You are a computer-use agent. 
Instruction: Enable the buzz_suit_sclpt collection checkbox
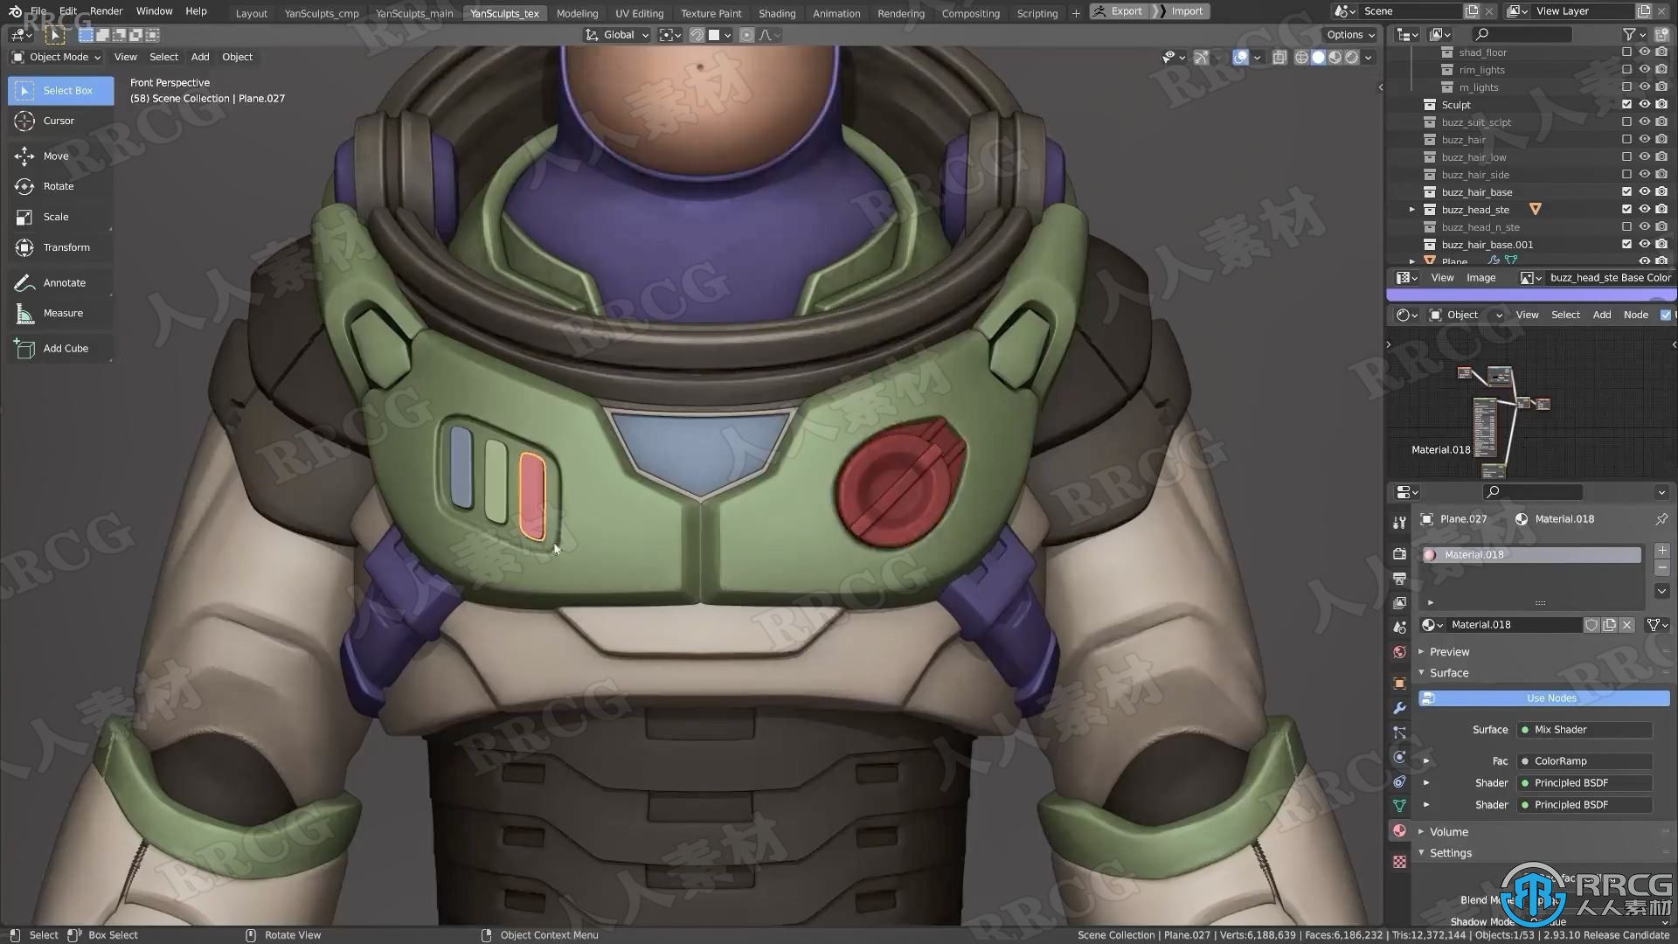pyautogui.click(x=1626, y=122)
